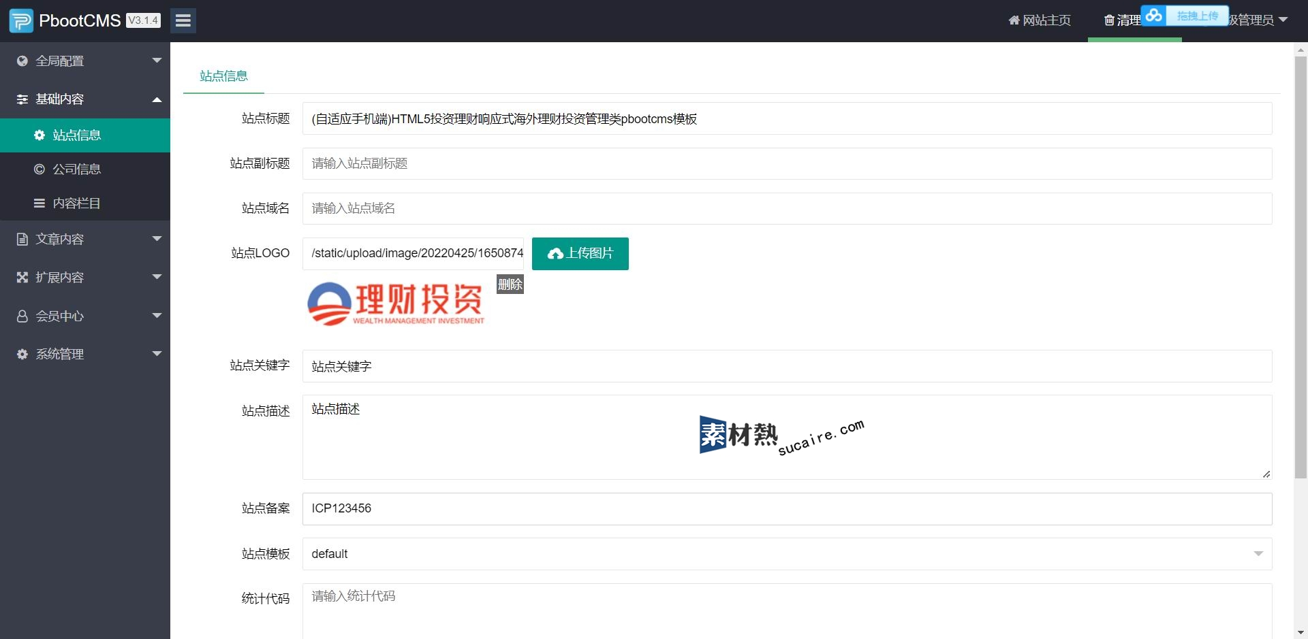This screenshot has width=1308, height=639.
Task: Collapse the 基础内容 menu arrow
Action: (x=157, y=99)
